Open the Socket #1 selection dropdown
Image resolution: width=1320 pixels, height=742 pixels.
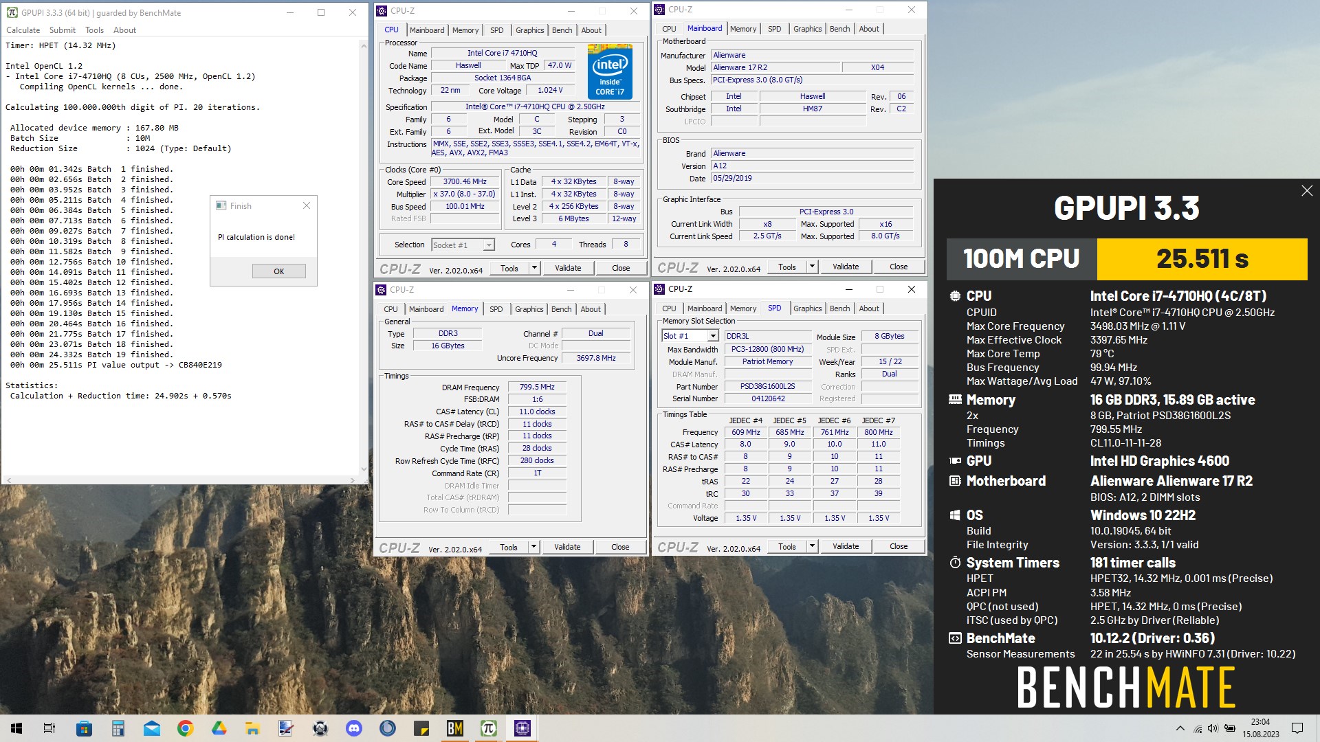pyautogui.click(x=489, y=245)
